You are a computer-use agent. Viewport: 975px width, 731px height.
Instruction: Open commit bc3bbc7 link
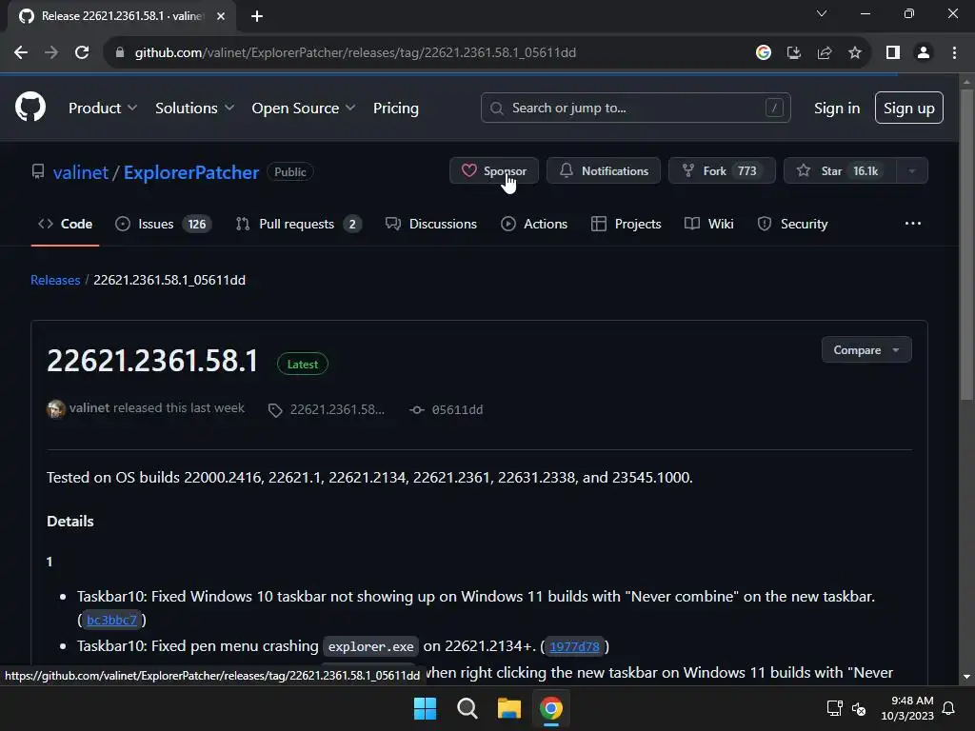point(112,620)
